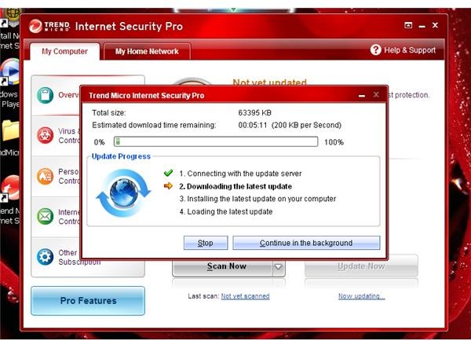Click the restore-down icon of main window

point(408,25)
